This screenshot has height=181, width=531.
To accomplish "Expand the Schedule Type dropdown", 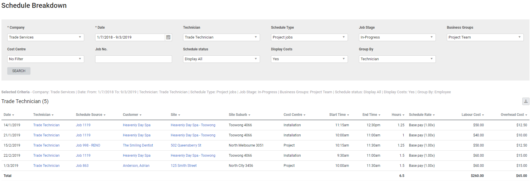I will (309, 37).
